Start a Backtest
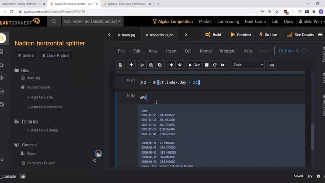The image size is (325, 183). (241, 35)
